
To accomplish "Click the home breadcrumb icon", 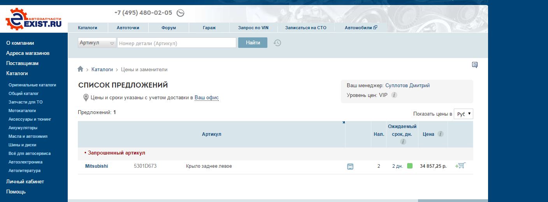I will 81,69.
